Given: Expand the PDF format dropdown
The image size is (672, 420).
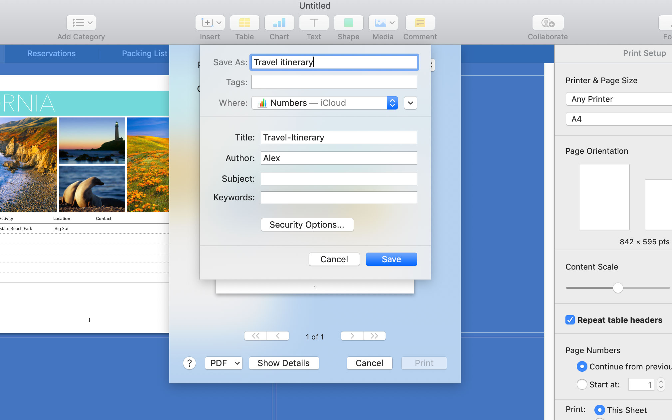Looking at the screenshot, I should [223, 362].
